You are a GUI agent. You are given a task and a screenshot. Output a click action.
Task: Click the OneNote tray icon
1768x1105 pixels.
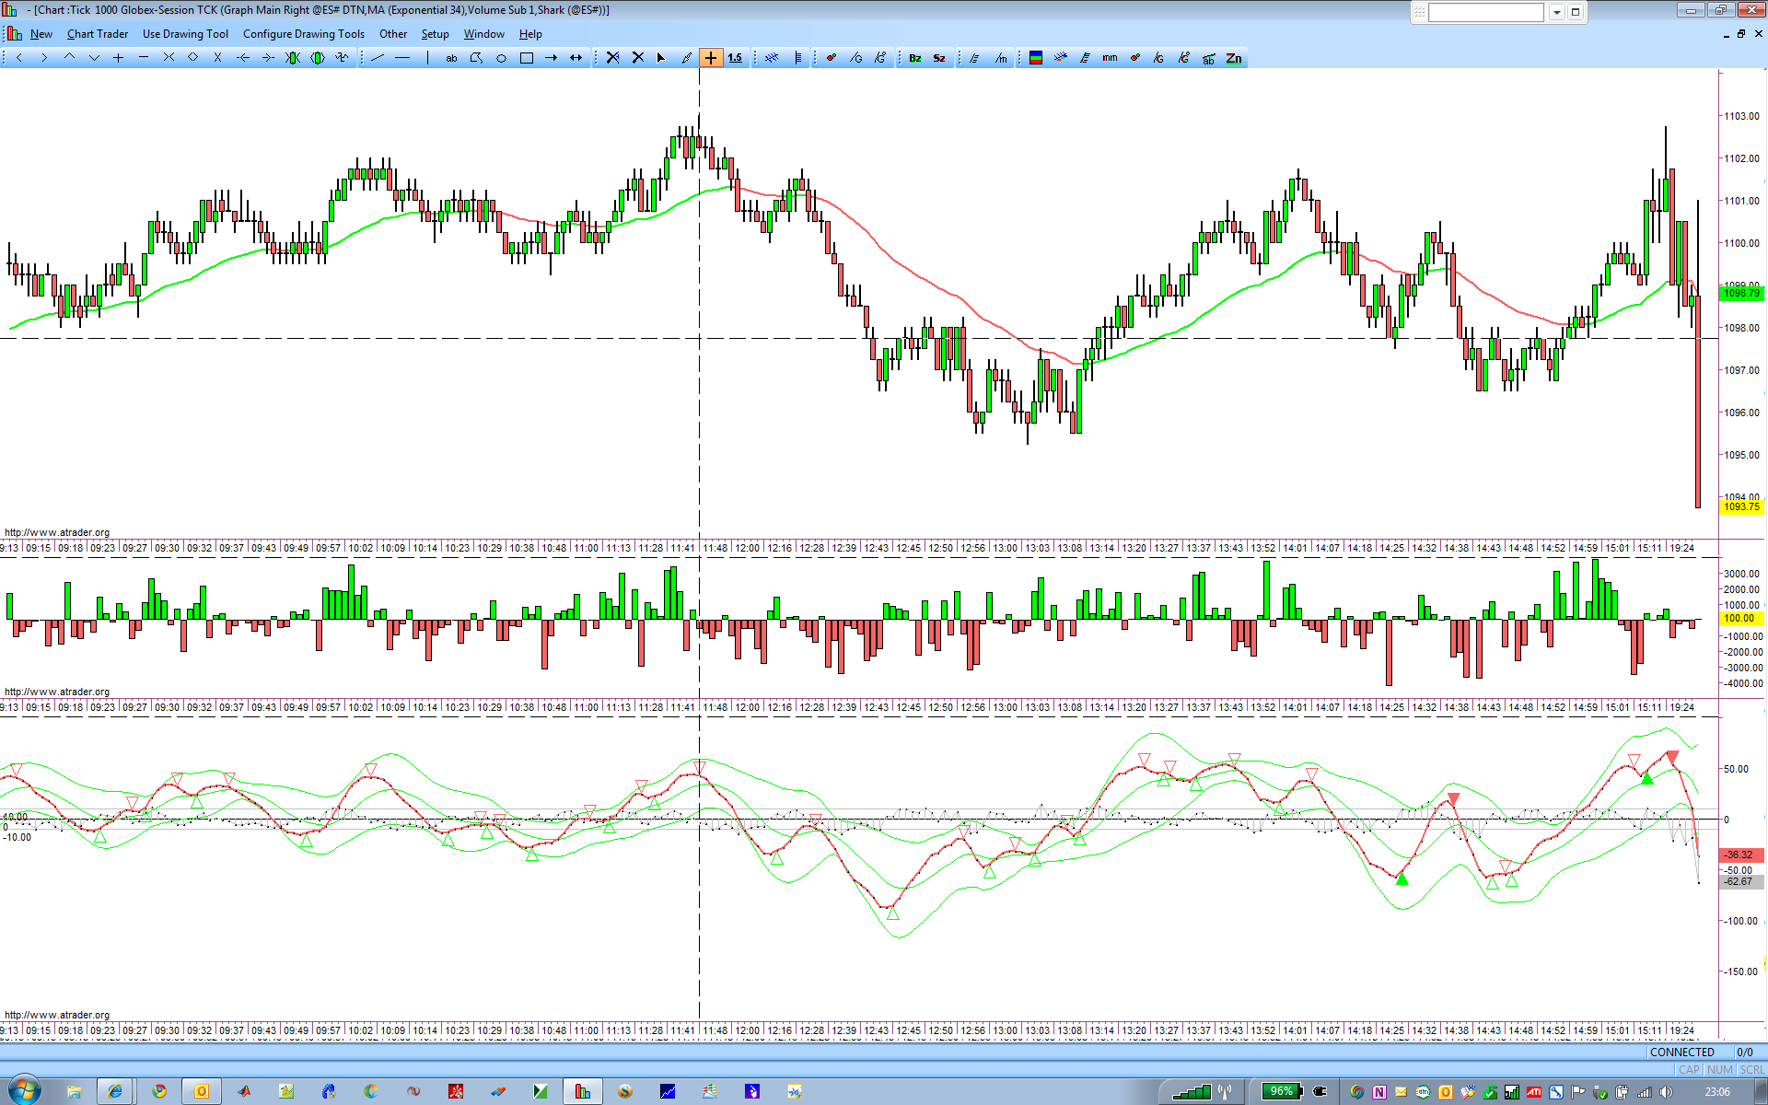[x=1378, y=1092]
